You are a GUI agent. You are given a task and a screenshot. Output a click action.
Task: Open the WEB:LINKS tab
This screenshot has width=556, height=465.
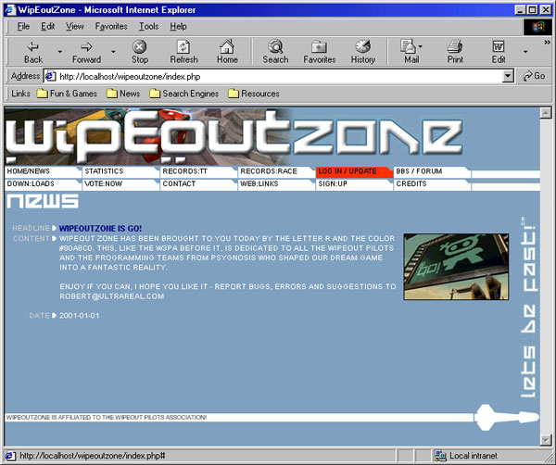click(276, 184)
